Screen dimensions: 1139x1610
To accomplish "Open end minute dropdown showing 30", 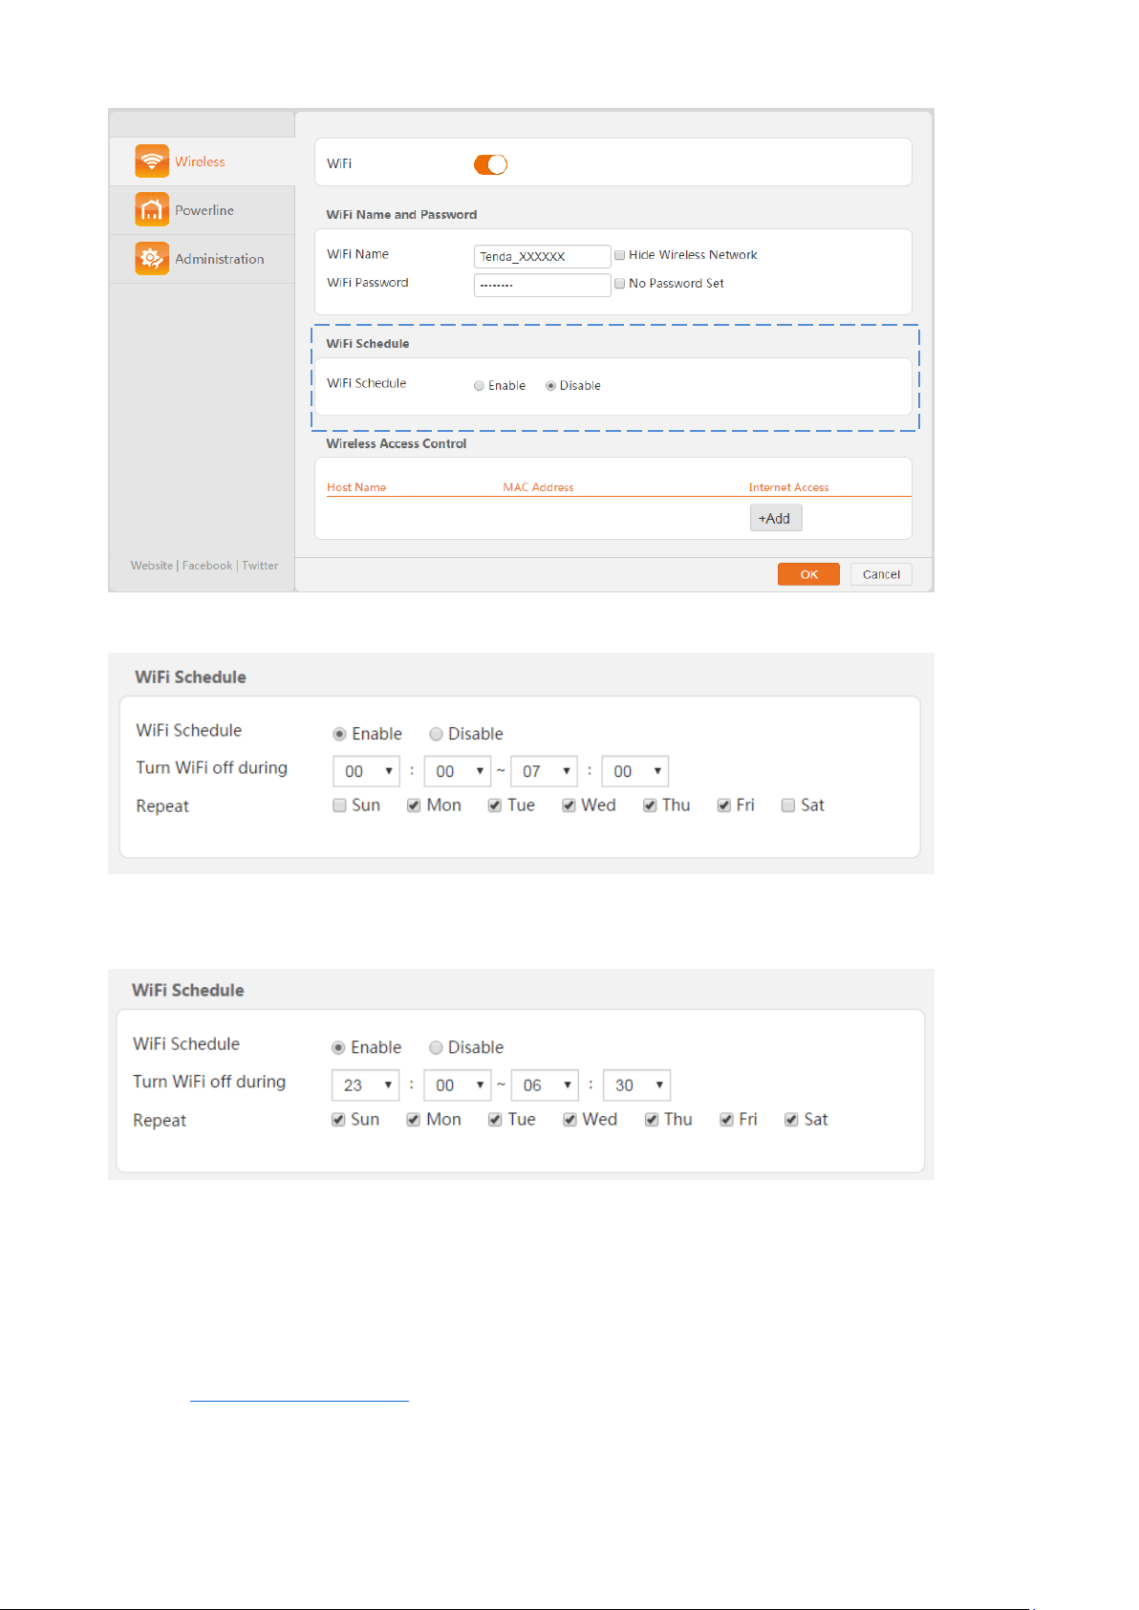I will (636, 1085).
